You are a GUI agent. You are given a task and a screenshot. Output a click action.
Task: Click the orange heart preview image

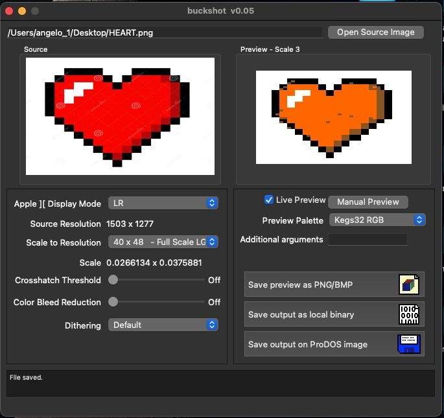334,117
